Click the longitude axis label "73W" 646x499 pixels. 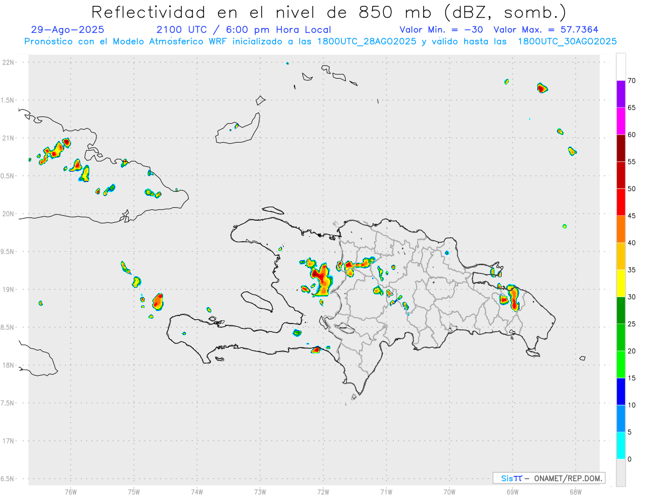[x=260, y=492]
